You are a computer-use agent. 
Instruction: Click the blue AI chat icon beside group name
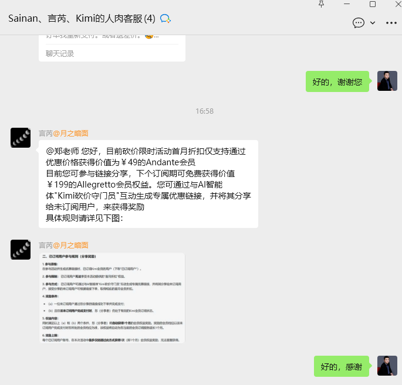[165, 19]
